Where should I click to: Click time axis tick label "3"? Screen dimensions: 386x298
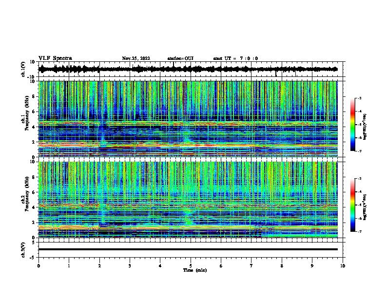[130, 266]
